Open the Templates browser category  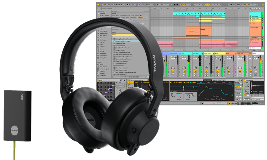pyautogui.click(x=102, y=53)
